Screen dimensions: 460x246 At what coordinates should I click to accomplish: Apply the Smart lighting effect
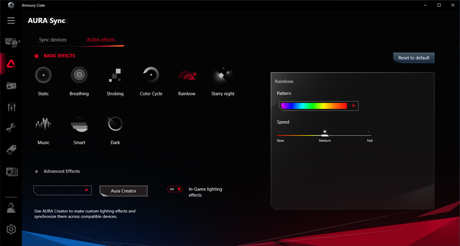coord(79,124)
